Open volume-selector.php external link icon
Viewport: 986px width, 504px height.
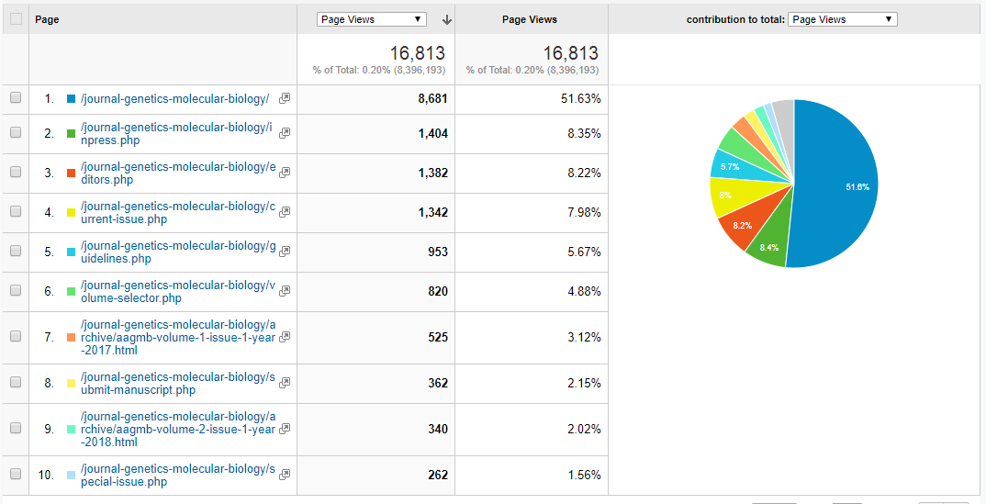tap(285, 291)
